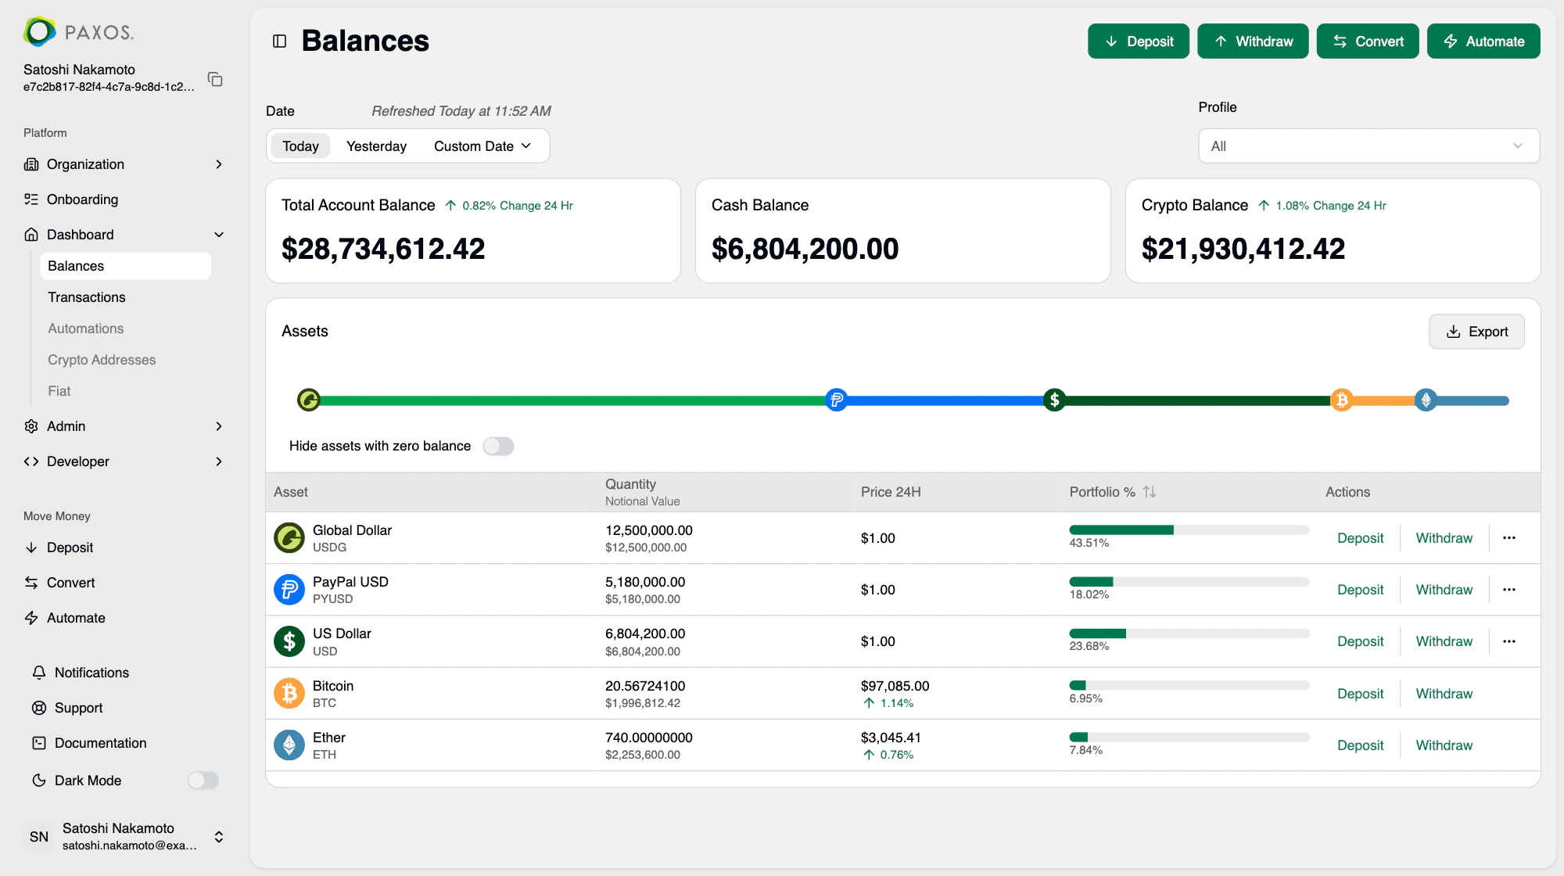Open Transactions in the sidebar
The height and width of the screenshot is (876, 1564).
(87, 297)
